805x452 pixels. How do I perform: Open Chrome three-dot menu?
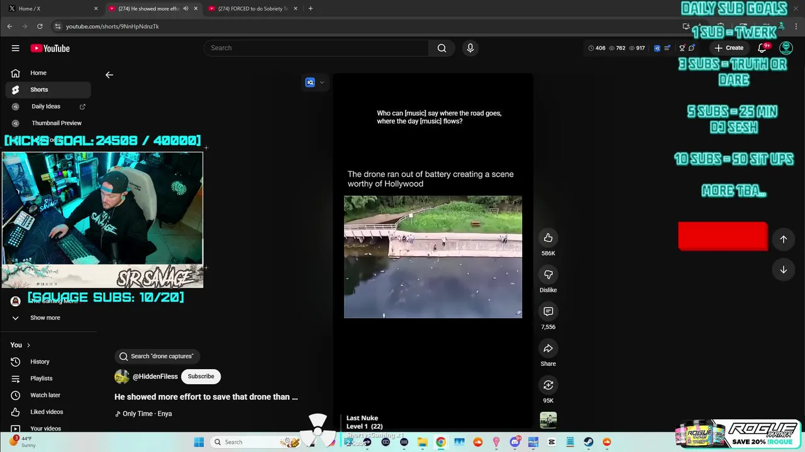796,26
